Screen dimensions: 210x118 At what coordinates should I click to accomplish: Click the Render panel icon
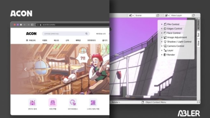click(x=165, y=55)
